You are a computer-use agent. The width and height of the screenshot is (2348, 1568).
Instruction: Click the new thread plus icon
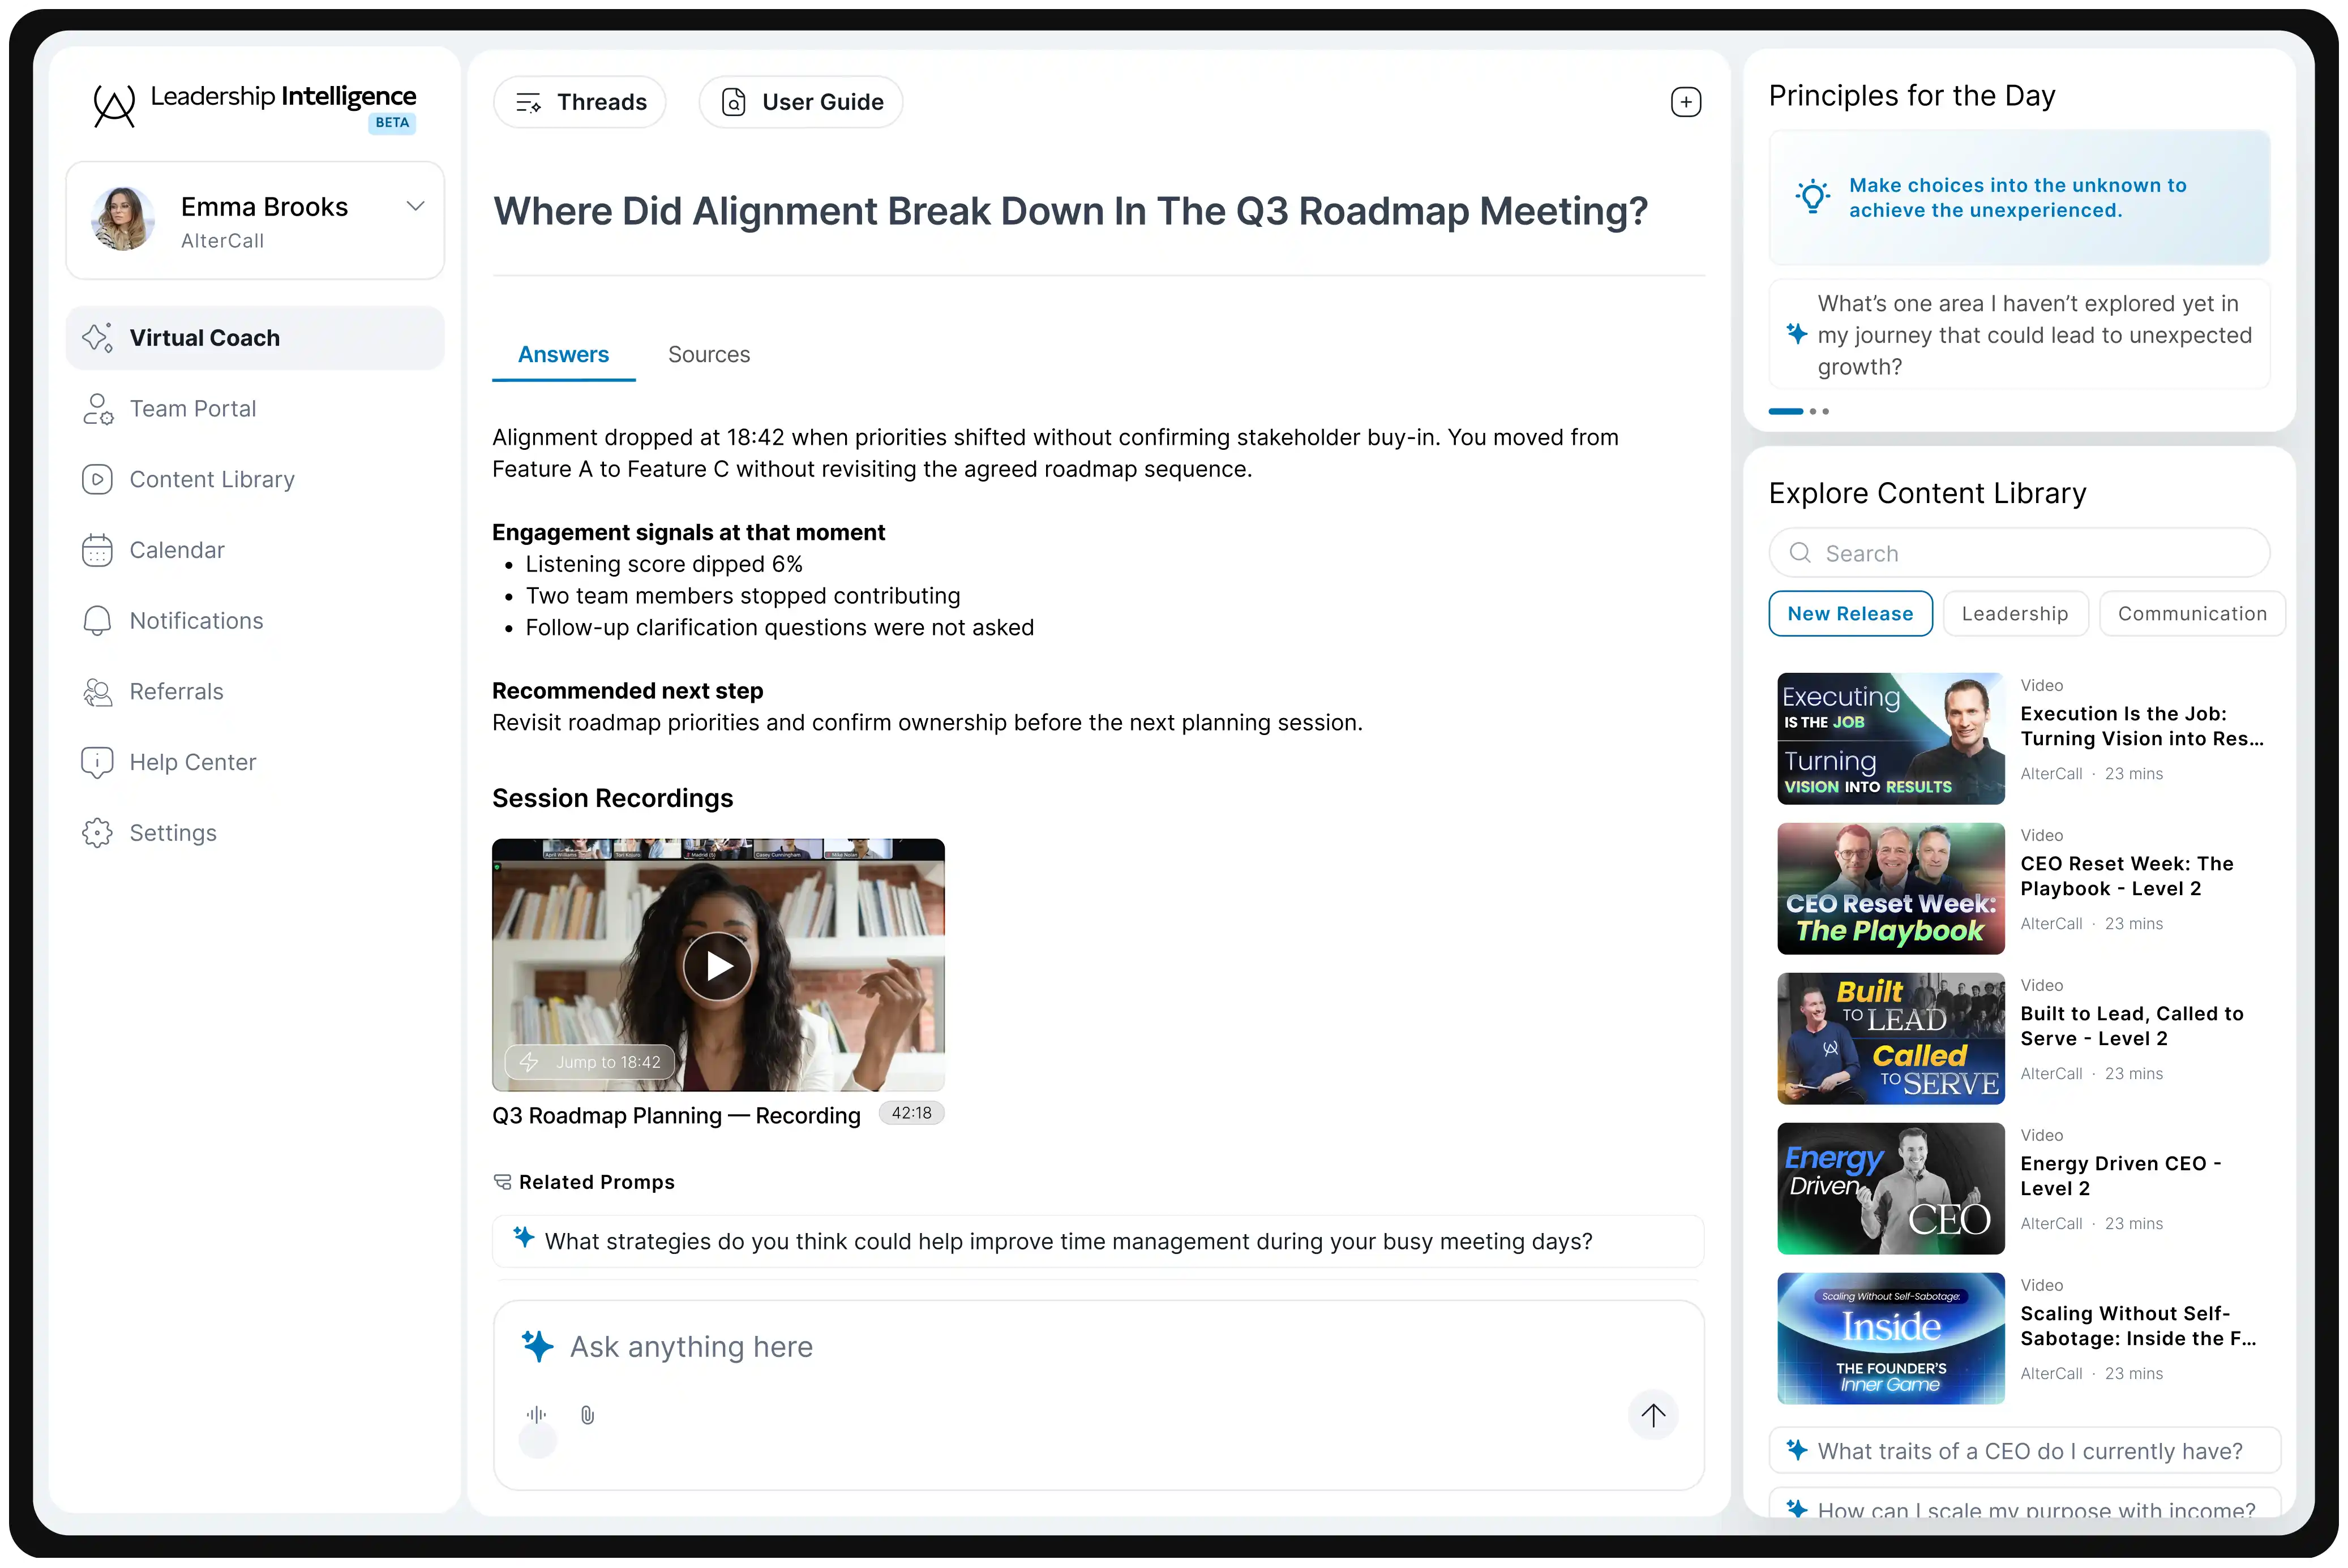coord(1686,102)
